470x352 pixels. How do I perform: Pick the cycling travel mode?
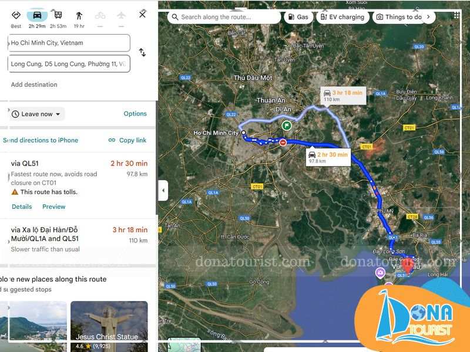pyautogui.click(x=100, y=15)
